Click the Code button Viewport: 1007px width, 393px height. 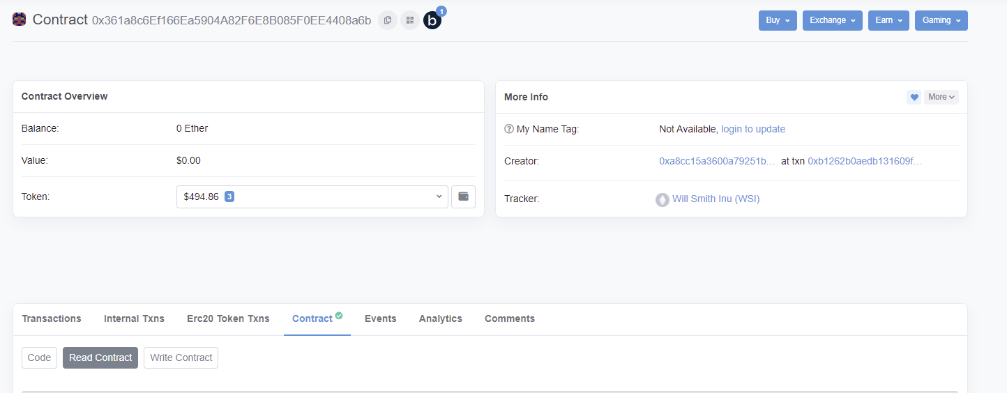(x=39, y=357)
